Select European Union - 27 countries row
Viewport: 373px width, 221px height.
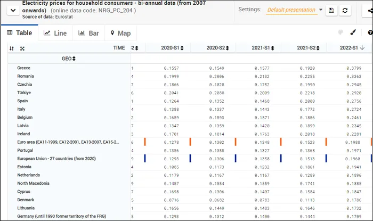pyautogui.click(x=56, y=159)
